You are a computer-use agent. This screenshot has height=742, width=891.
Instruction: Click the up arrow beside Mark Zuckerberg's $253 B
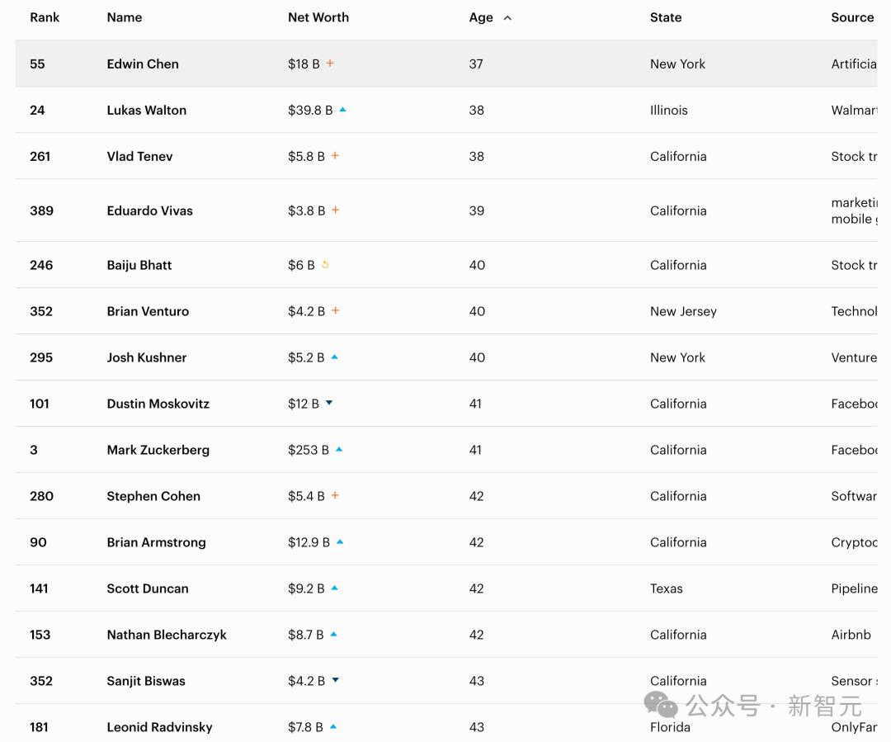[x=339, y=449]
